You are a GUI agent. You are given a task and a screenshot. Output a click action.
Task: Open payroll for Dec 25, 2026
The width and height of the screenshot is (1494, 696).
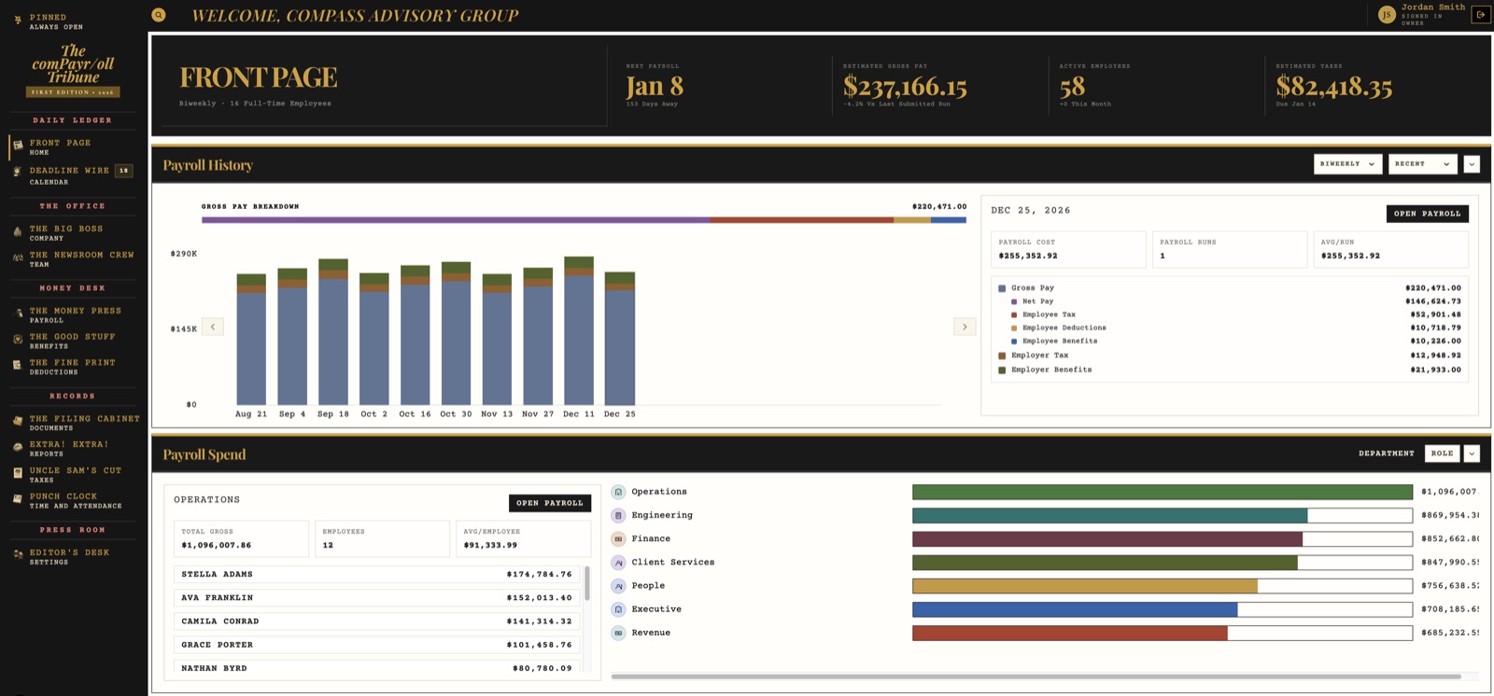pyautogui.click(x=1427, y=214)
